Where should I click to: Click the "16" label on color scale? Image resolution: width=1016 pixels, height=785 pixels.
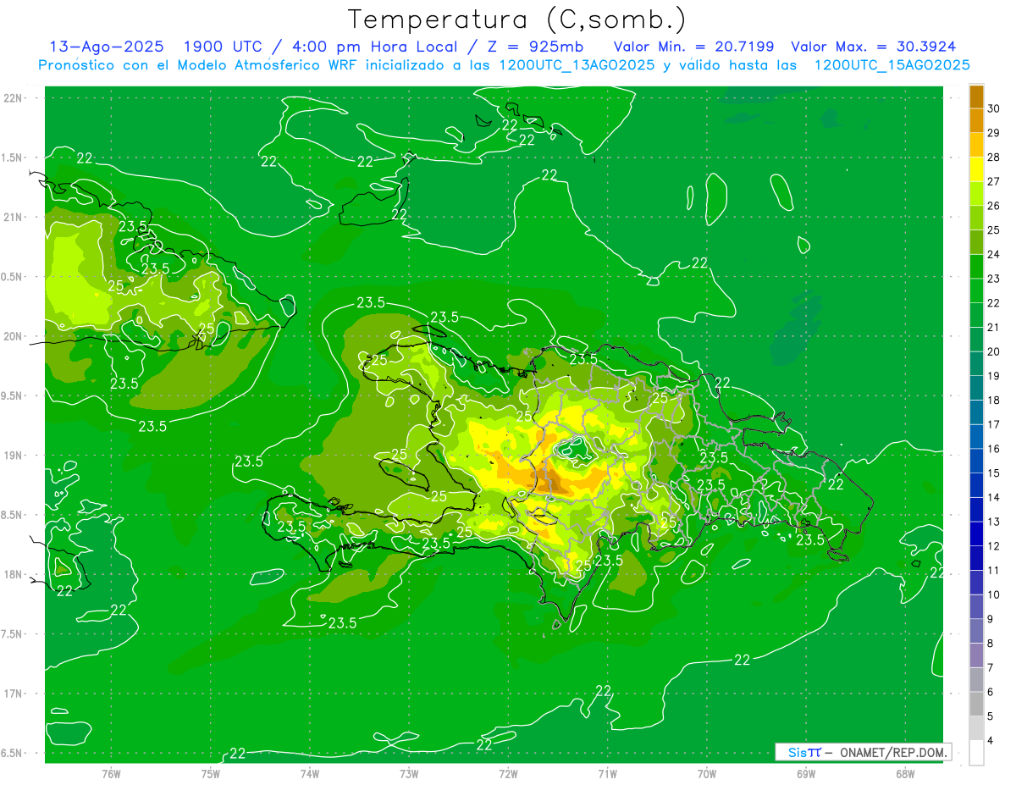pos(994,449)
